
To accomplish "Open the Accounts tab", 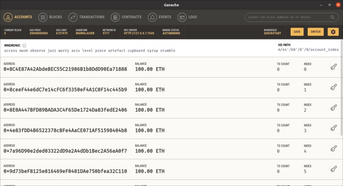I will coord(18,17).
